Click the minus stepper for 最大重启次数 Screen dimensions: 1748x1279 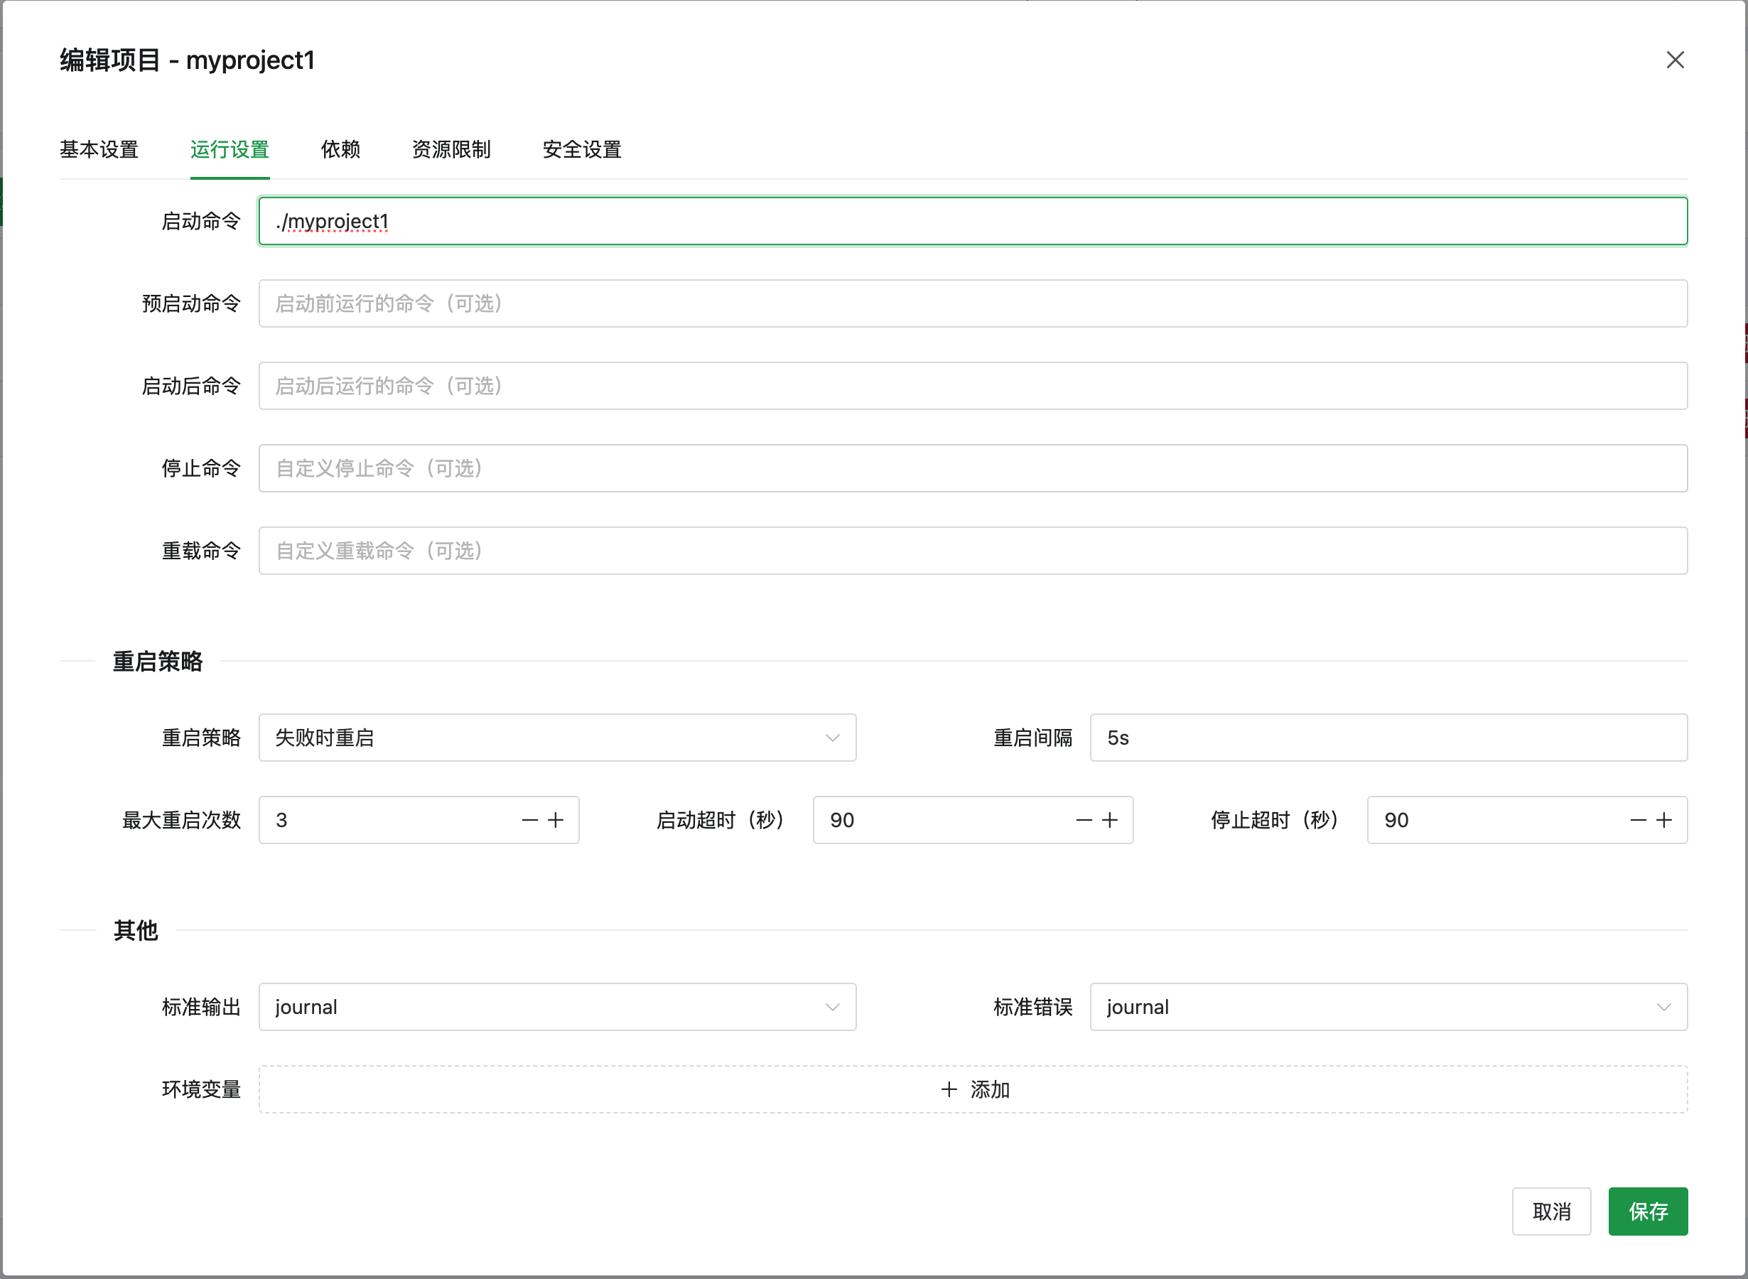tap(529, 820)
